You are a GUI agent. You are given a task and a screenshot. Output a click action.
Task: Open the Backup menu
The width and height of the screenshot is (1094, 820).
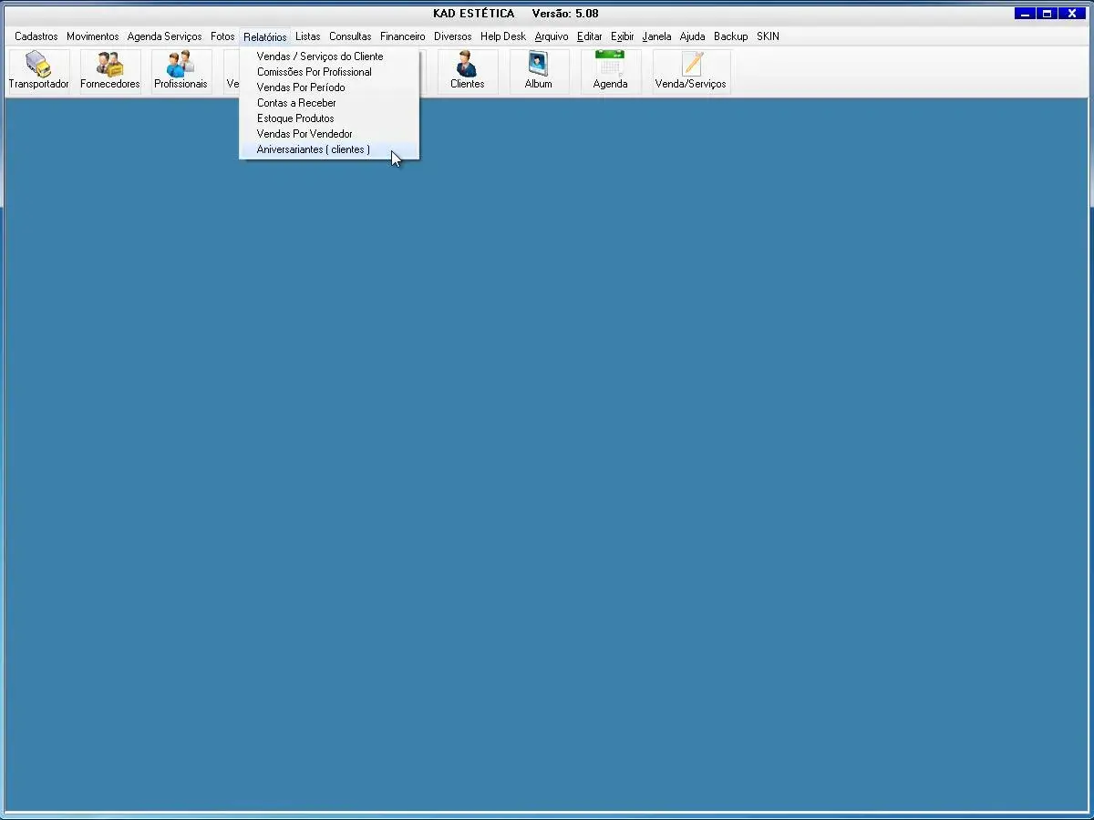(730, 36)
